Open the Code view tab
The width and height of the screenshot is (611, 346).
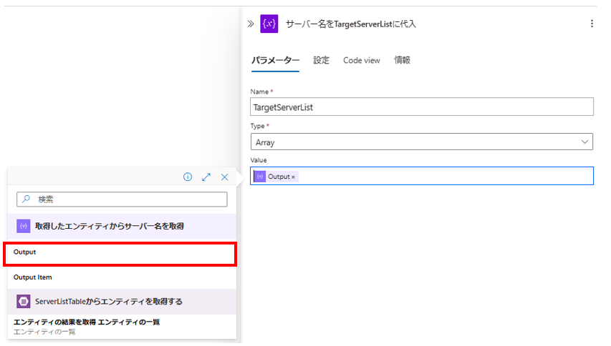[361, 60]
